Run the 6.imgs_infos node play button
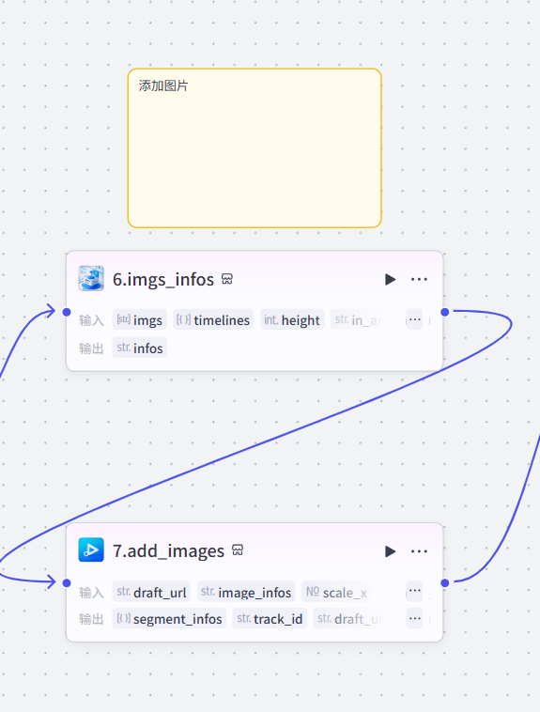The width and height of the screenshot is (540, 712). click(x=390, y=279)
